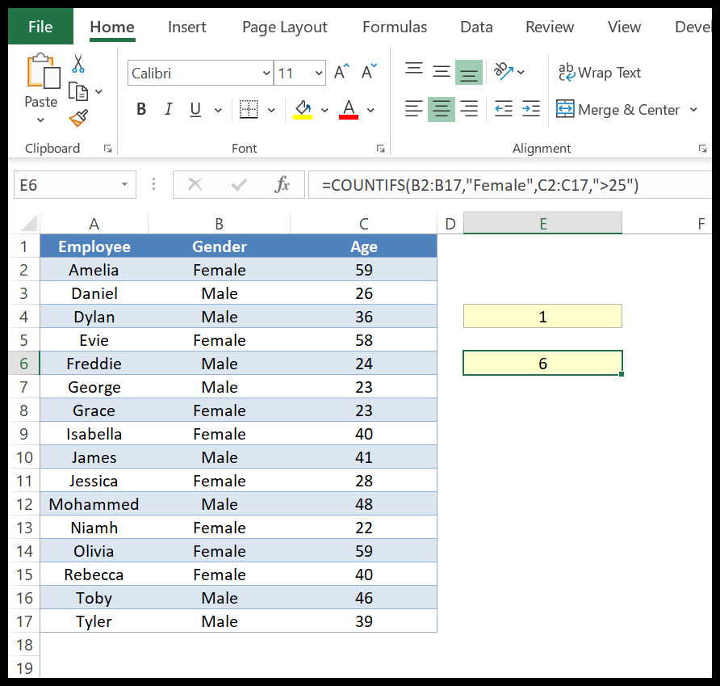The image size is (720, 686).
Task: Open the Fill Color dropdown arrow
Action: tap(324, 109)
